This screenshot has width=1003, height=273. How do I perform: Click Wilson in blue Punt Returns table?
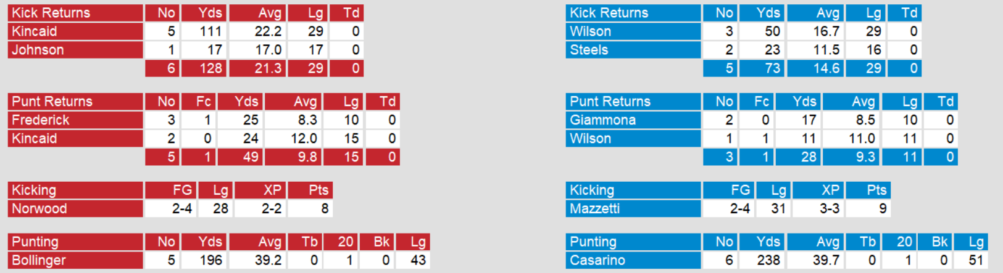(633, 139)
